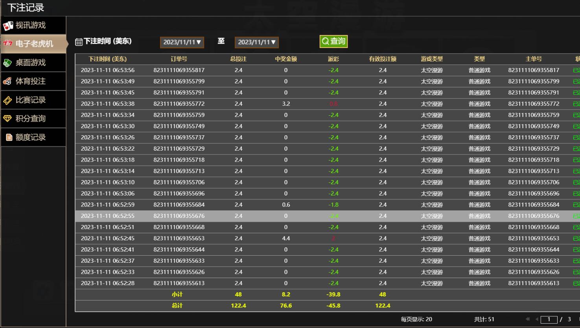Open the 桌面游戏 records section
Image resolution: width=580 pixels, height=328 pixels.
pyautogui.click(x=33, y=63)
